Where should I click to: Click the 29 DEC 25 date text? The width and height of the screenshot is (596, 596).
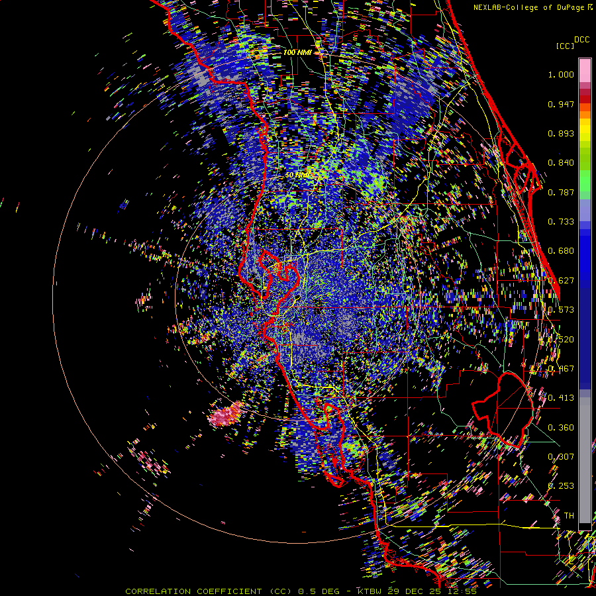pos(415,591)
